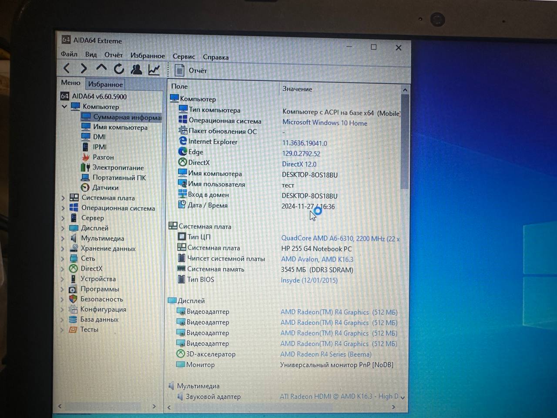Click the Устройства tree icon

(73, 279)
